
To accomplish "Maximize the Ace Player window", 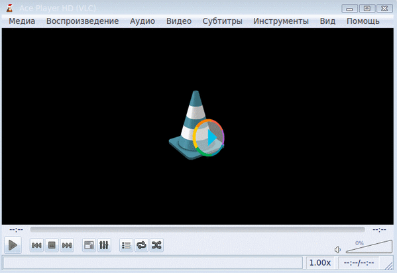I will (x=367, y=9).
